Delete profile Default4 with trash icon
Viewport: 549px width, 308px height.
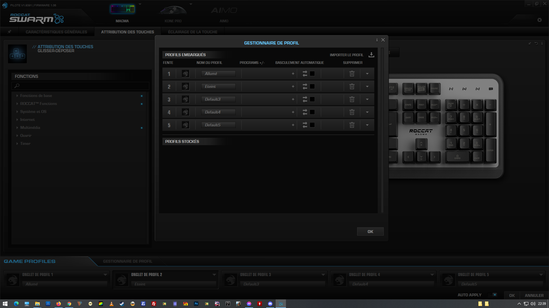[352, 112]
